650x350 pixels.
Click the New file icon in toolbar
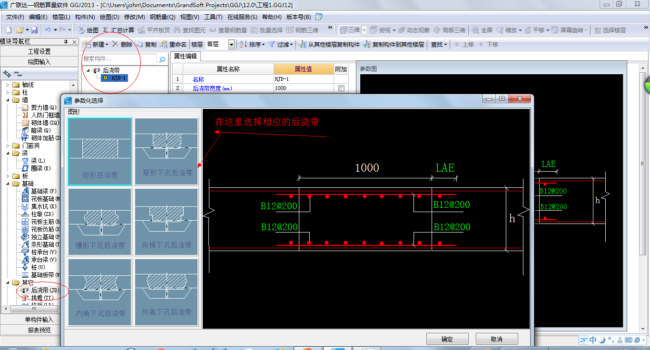(9, 30)
